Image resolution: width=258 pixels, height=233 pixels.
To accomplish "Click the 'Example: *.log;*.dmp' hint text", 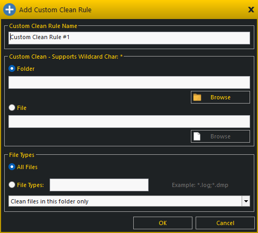I will 200,185.
